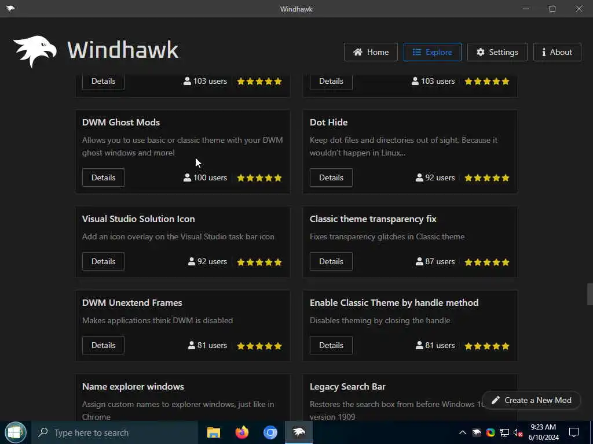
Task: Click the list icon in the Explore tab
Action: pyautogui.click(x=417, y=52)
